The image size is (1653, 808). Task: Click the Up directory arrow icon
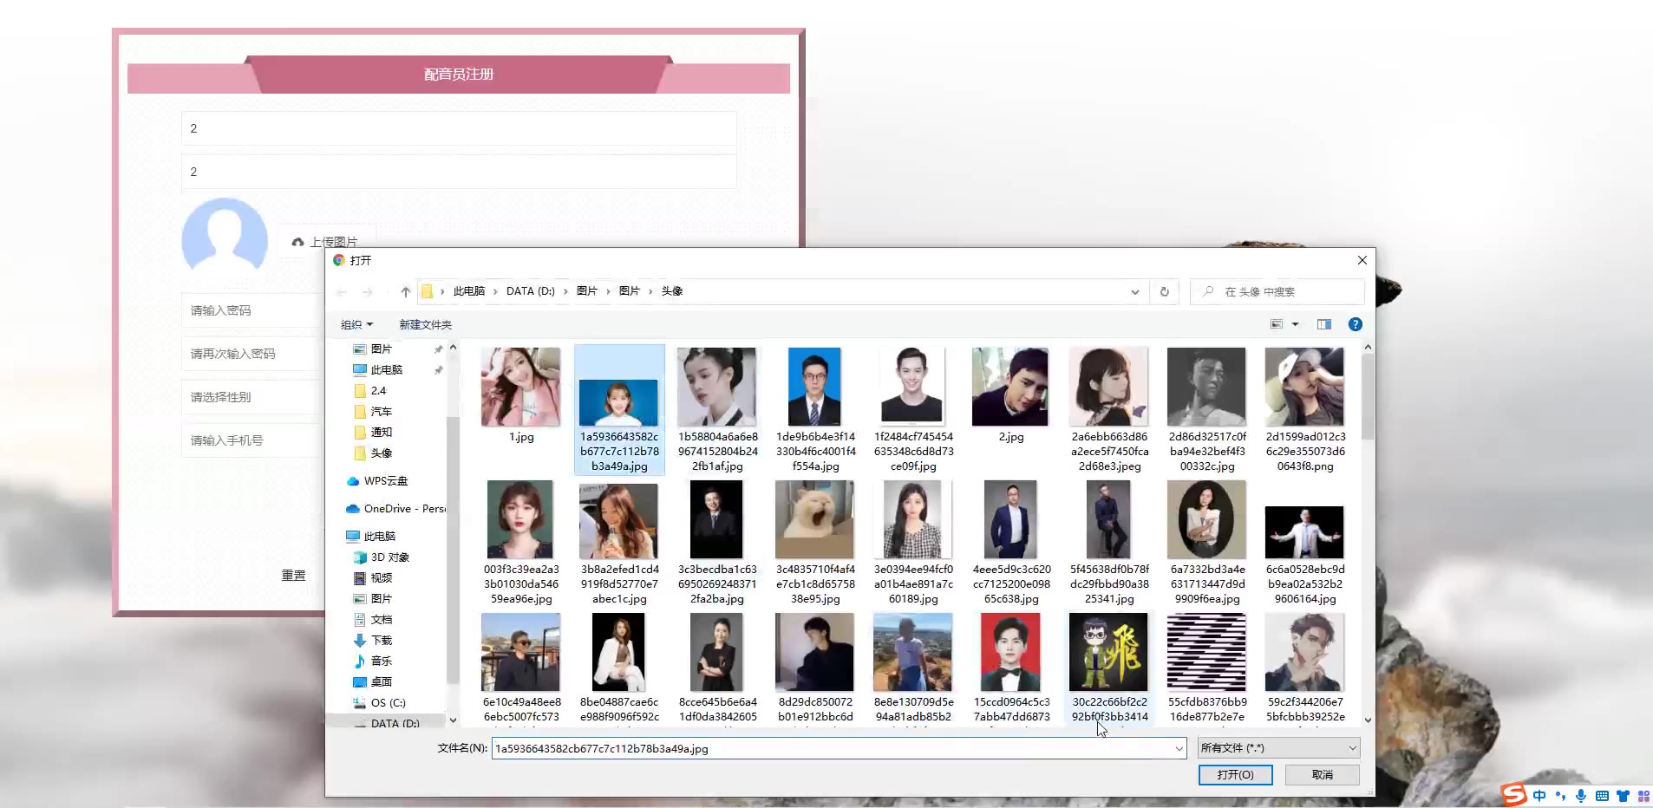coord(405,292)
